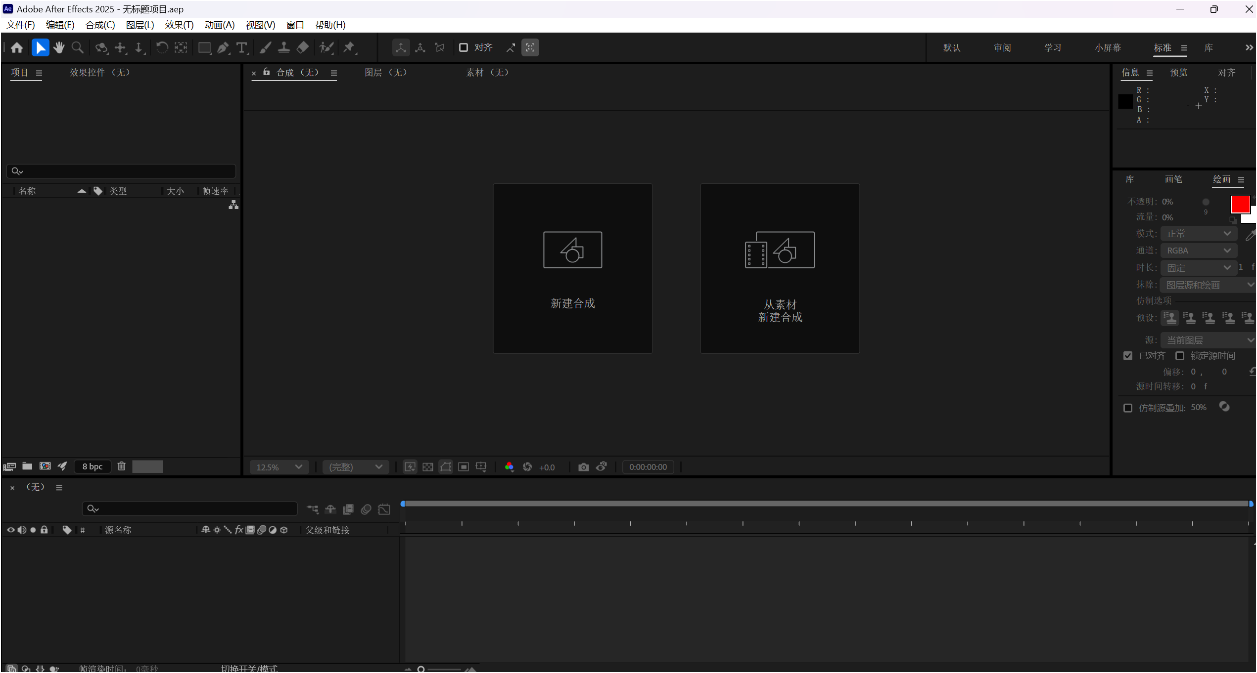Screen dimensions: 1257x673
Task: Enable the 对齐 snapping checkbox in the toolbar
Action: (464, 47)
